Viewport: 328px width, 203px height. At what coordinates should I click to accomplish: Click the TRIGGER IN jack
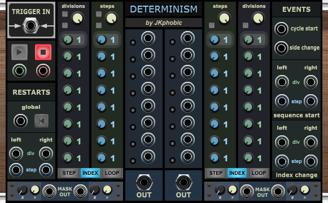tap(30, 26)
